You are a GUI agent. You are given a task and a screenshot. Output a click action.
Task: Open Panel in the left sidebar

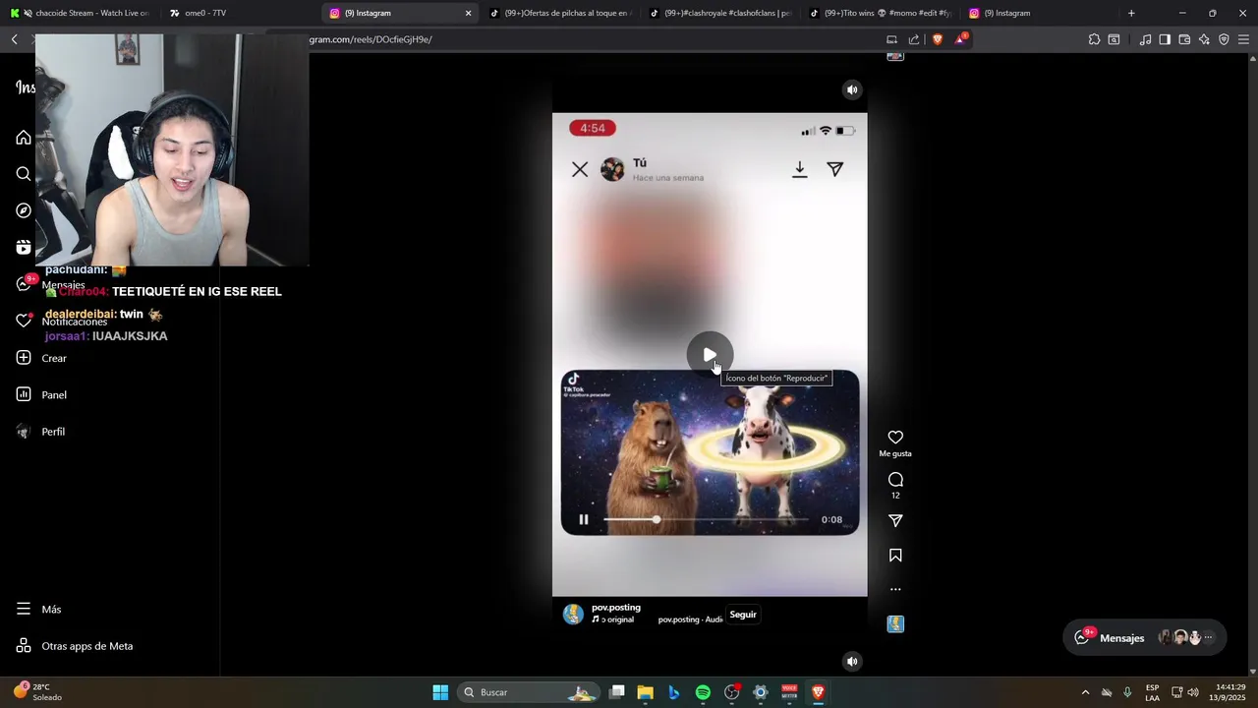click(x=41, y=394)
